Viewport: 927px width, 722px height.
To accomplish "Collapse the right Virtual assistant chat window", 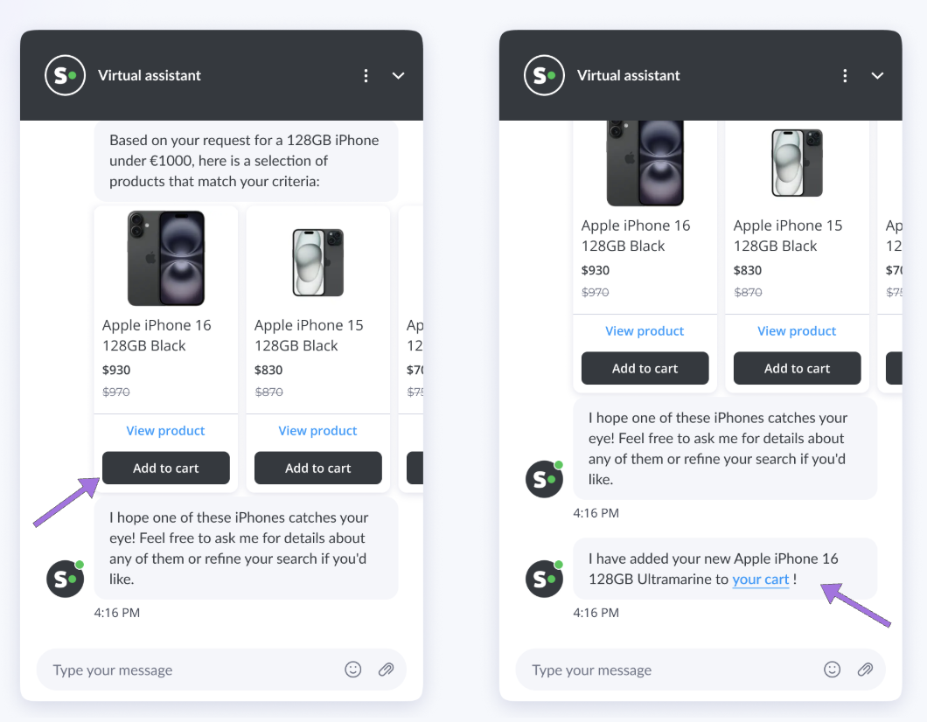I will click(x=877, y=76).
